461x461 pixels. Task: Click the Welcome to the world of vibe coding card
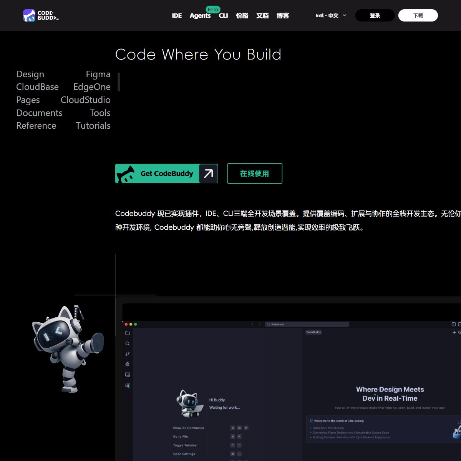click(383, 429)
